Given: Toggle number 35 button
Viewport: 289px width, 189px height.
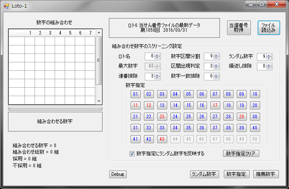Looking at the screenshot, I should (189, 128).
